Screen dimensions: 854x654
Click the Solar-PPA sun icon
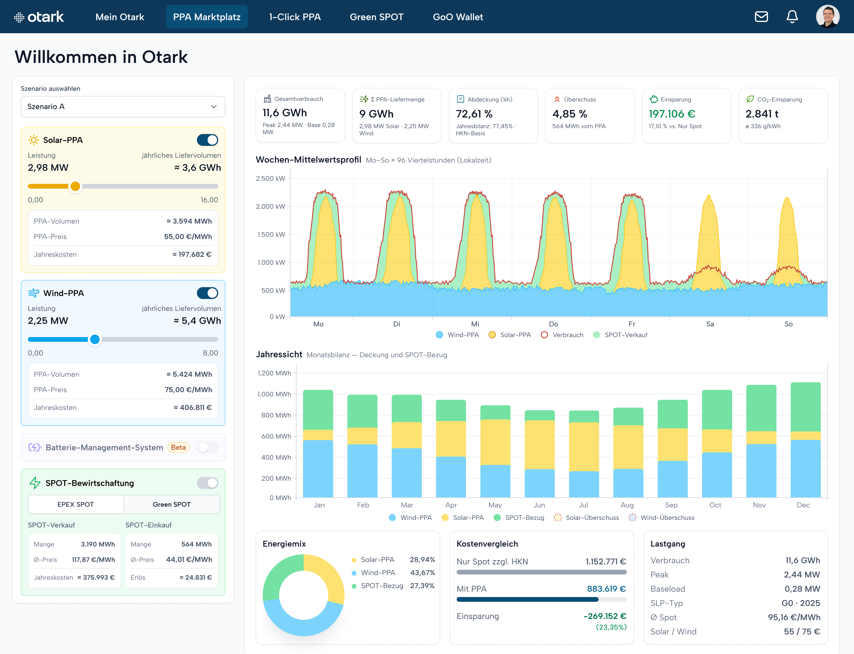tap(34, 140)
